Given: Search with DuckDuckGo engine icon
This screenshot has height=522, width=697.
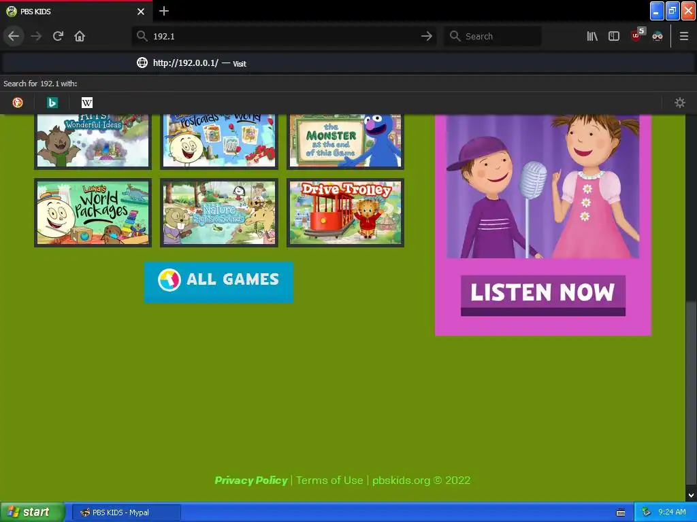Looking at the screenshot, I should (18, 103).
